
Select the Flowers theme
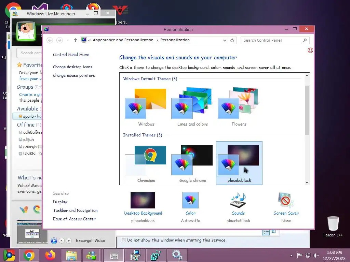pos(239,107)
